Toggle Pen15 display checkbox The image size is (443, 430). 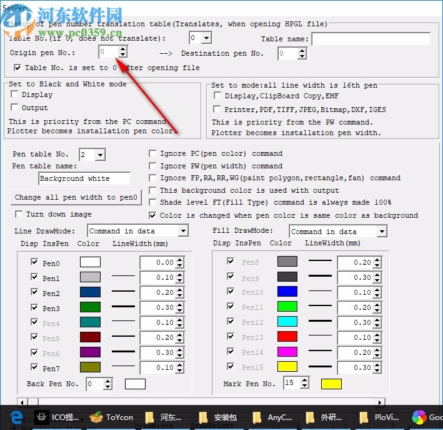(231, 366)
